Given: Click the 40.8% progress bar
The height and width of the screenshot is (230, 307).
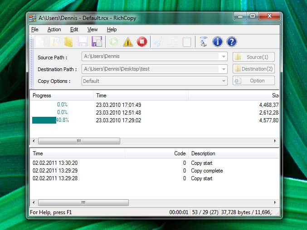Looking at the screenshot, I should pyautogui.click(x=44, y=120).
